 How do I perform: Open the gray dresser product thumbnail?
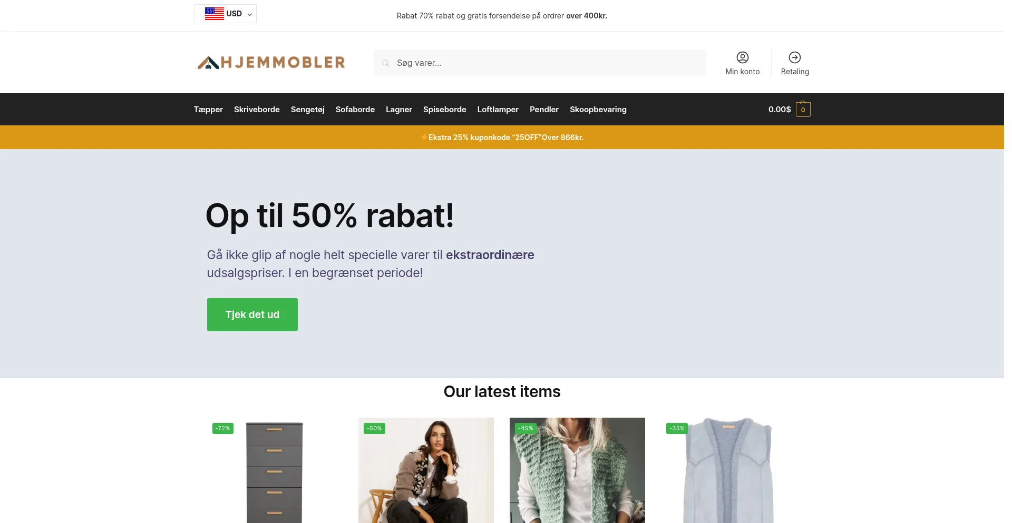click(274, 470)
